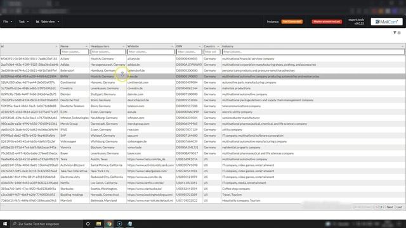Open the Website column sort arrow
The width and height of the screenshot is (406, 228).
point(172,46)
